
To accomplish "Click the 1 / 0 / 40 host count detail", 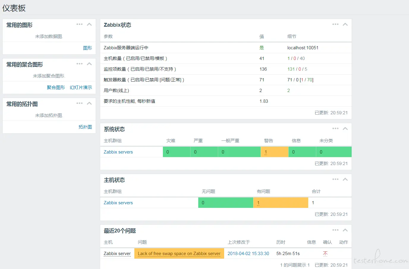I will coord(296,58).
